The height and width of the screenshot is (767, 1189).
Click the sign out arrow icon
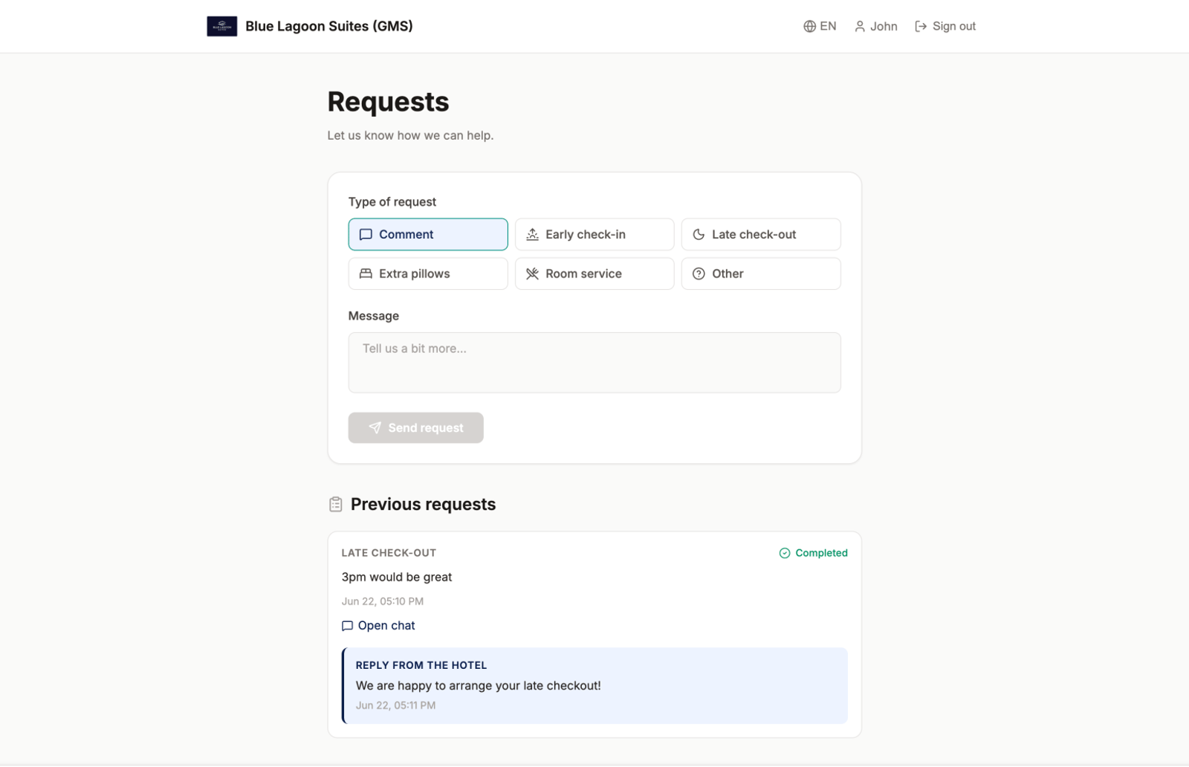pos(921,26)
